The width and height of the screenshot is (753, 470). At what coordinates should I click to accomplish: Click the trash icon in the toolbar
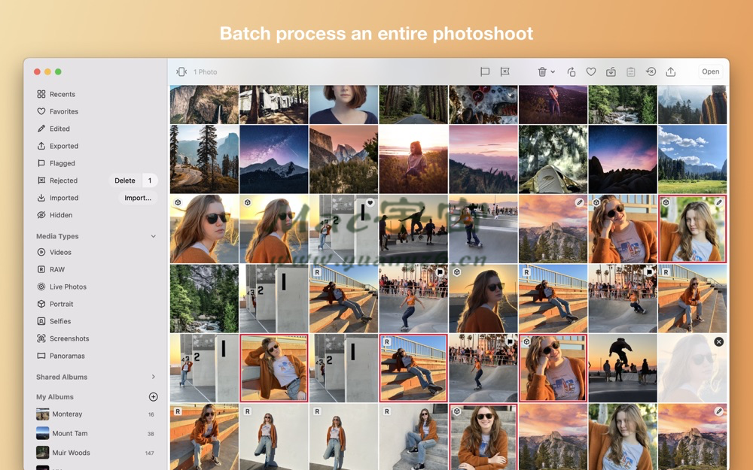[542, 72]
